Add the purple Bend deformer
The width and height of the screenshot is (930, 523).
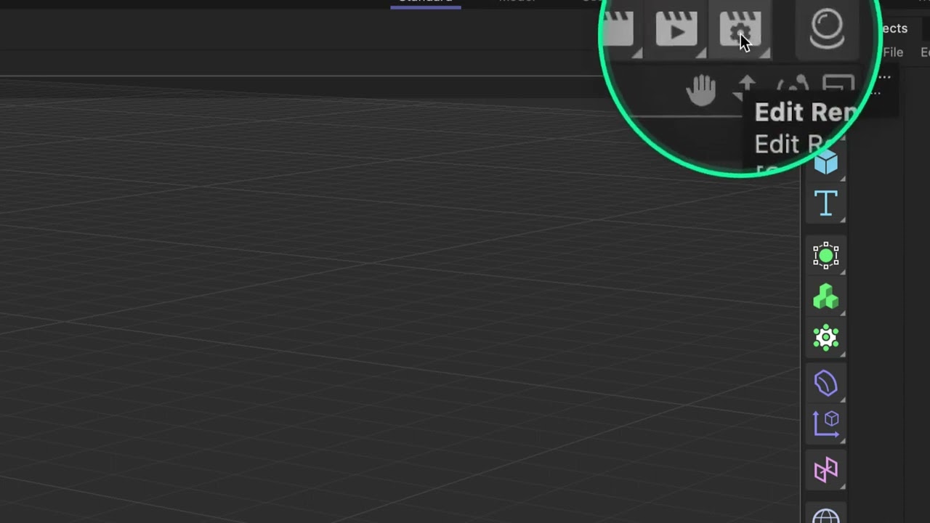pyautogui.click(x=826, y=384)
